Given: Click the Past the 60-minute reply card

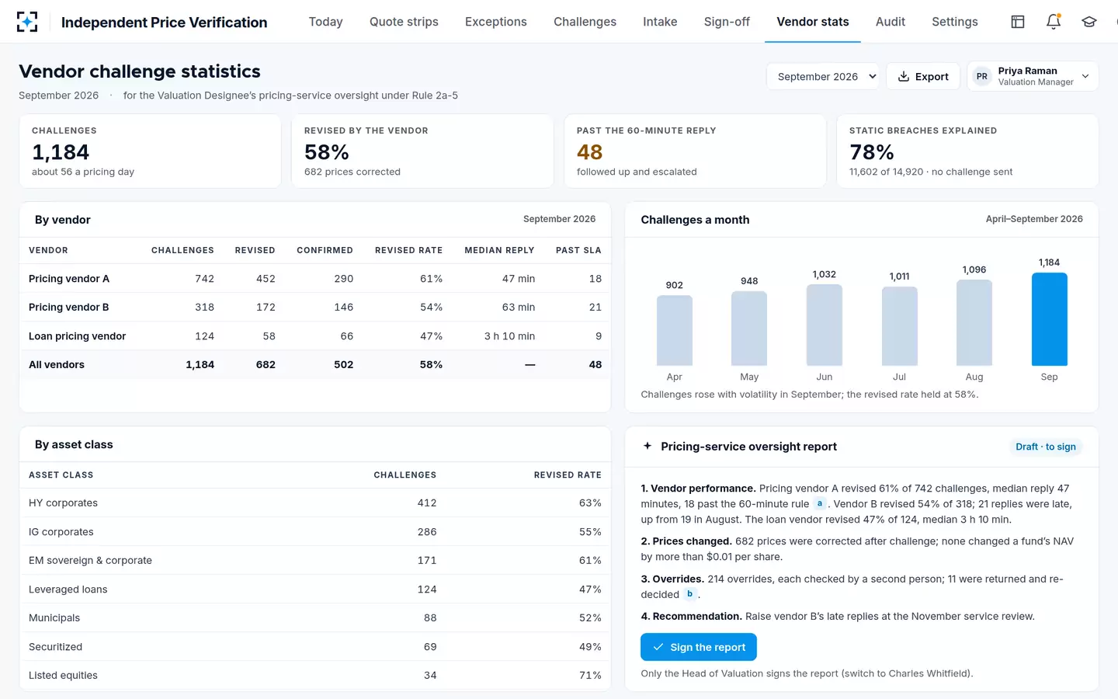Looking at the screenshot, I should tap(695, 151).
